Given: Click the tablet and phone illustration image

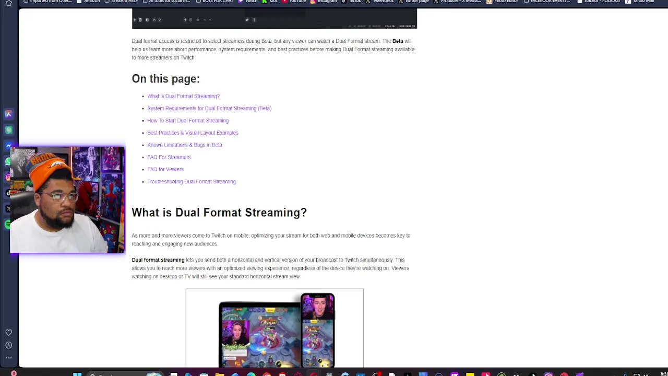Looking at the screenshot, I should [x=275, y=328].
